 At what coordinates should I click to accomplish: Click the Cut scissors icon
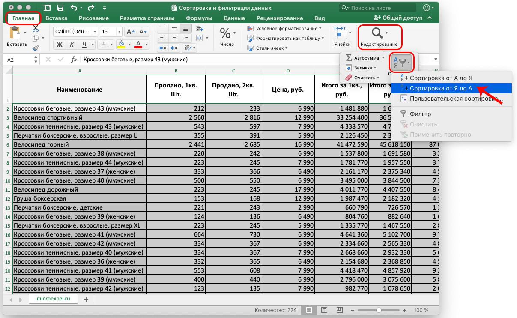coord(36,28)
